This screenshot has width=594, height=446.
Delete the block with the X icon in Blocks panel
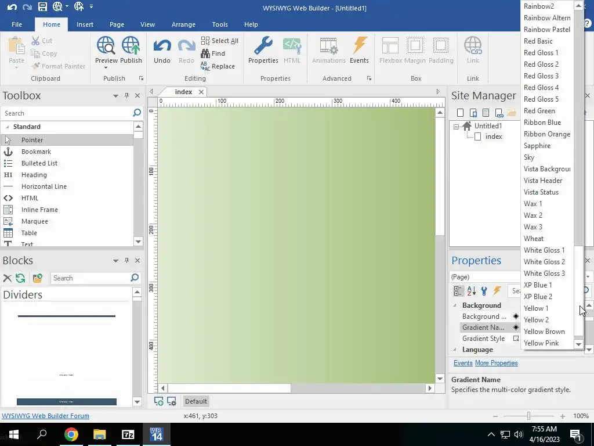[7, 278]
